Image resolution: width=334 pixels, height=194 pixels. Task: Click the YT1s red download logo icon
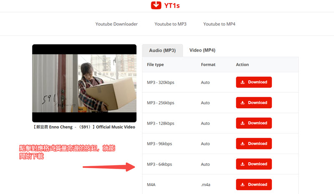click(156, 5)
